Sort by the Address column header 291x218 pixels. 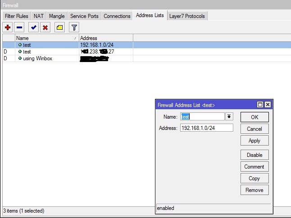(106, 38)
